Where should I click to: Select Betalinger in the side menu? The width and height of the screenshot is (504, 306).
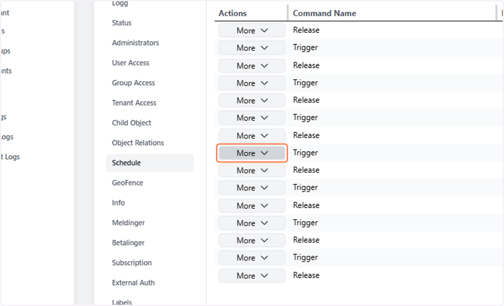click(128, 243)
